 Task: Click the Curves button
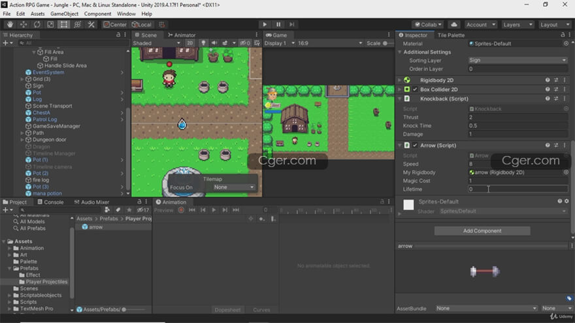click(261, 310)
